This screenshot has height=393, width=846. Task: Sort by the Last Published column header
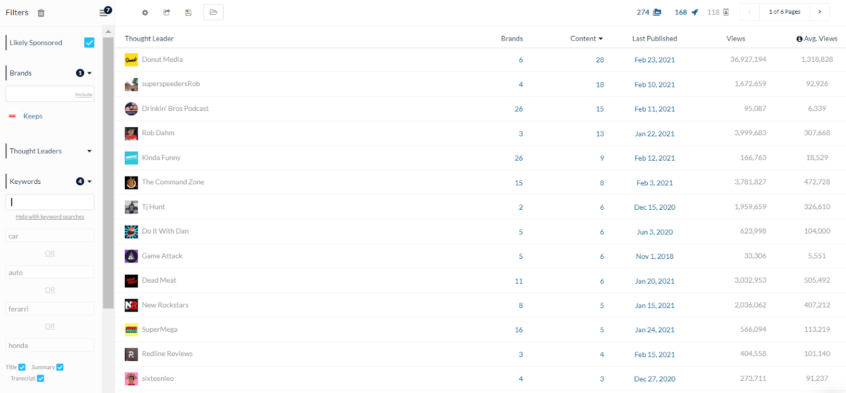coord(654,39)
